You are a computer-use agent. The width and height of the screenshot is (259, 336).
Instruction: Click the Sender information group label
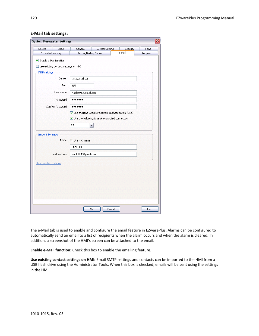tap(48, 134)
